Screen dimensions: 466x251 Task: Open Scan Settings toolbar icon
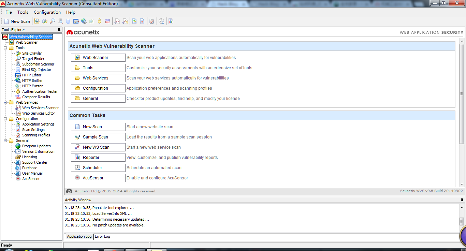pyautogui.click(x=142, y=21)
